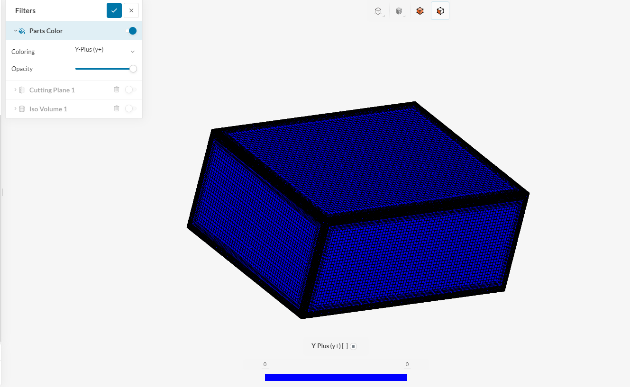The height and width of the screenshot is (387, 630).
Task: Click the blue Y-Plus color scale bar
Action: coord(336,377)
